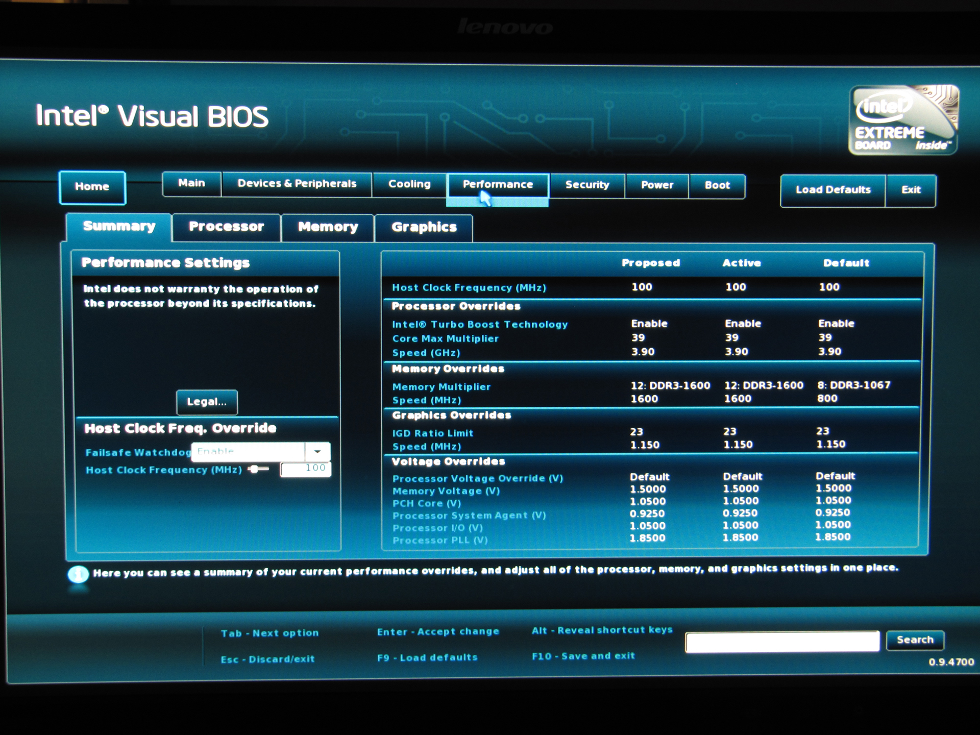Click the Intel Turbo Boost Technology label
The height and width of the screenshot is (735, 980).
tap(480, 325)
